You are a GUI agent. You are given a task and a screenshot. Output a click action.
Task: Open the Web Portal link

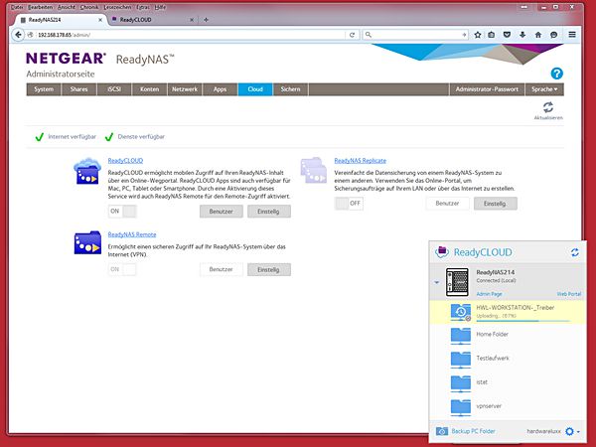coord(569,294)
